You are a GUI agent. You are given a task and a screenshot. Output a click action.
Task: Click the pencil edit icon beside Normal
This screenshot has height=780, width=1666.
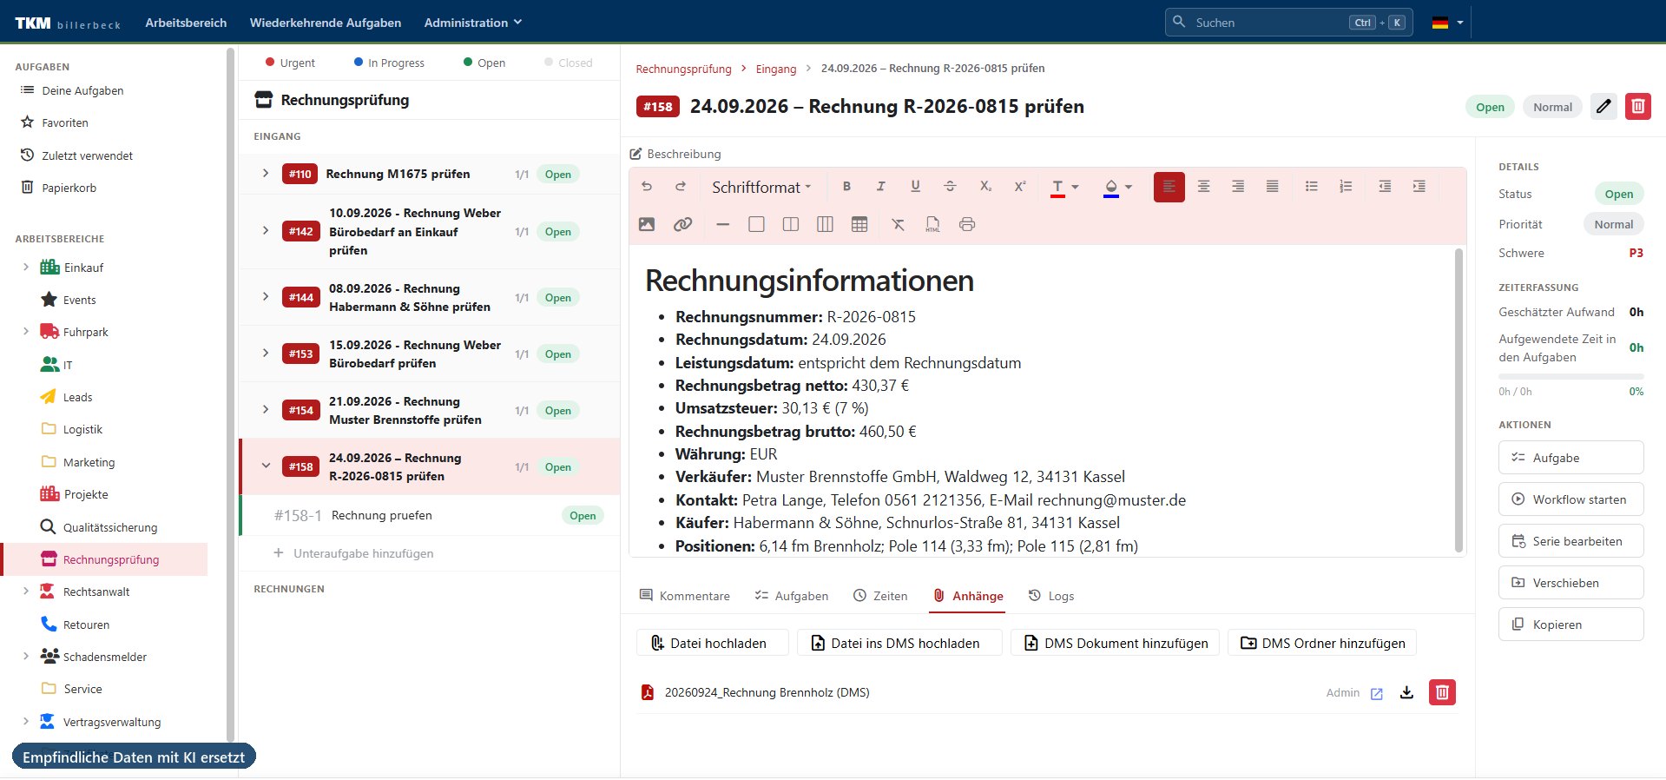pyautogui.click(x=1603, y=107)
